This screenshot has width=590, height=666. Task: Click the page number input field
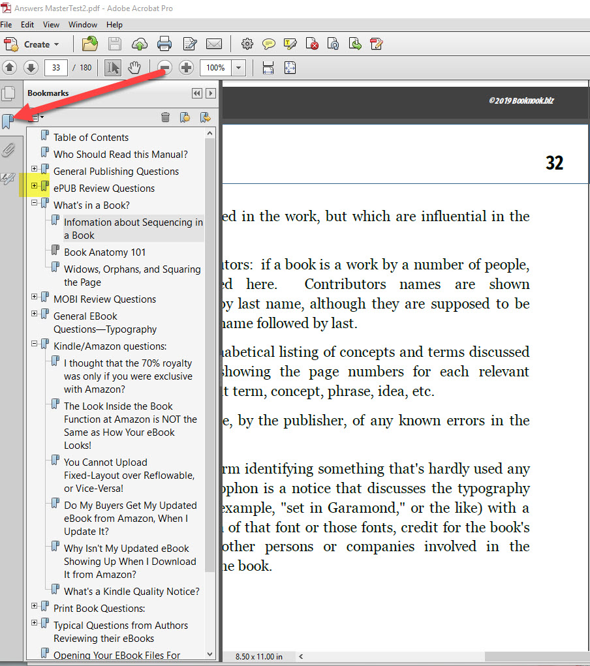coord(56,67)
